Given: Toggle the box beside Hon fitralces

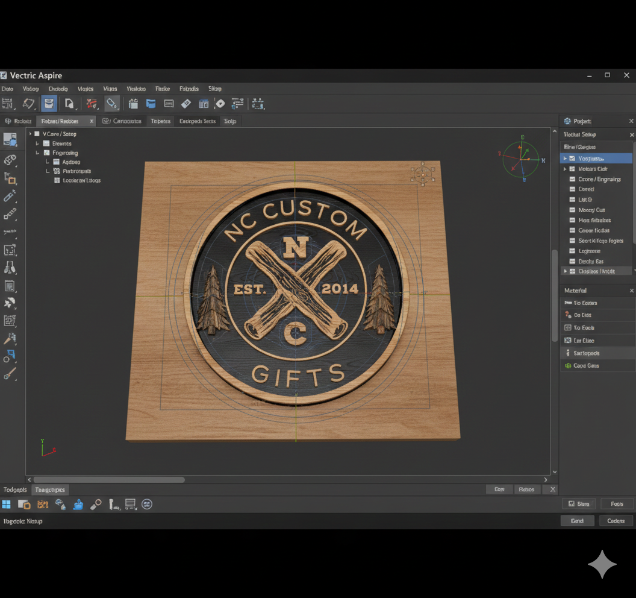Looking at the screenshot, I should pos(572,220).
